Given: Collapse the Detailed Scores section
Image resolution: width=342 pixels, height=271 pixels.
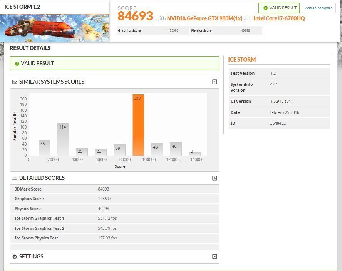Looking at the screenshot, I should 215,178.
